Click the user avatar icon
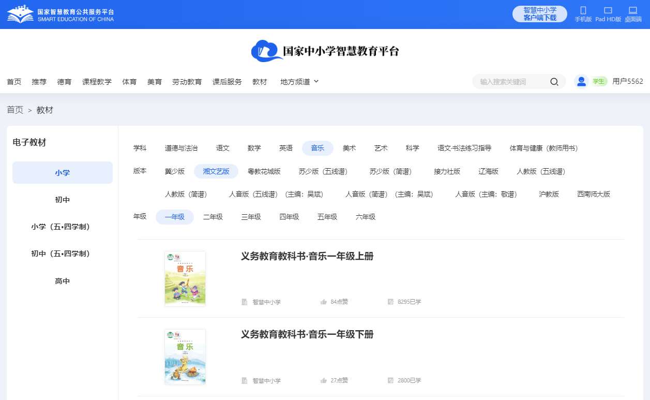The height and width of the screenshot is (400, 650). 582,81
